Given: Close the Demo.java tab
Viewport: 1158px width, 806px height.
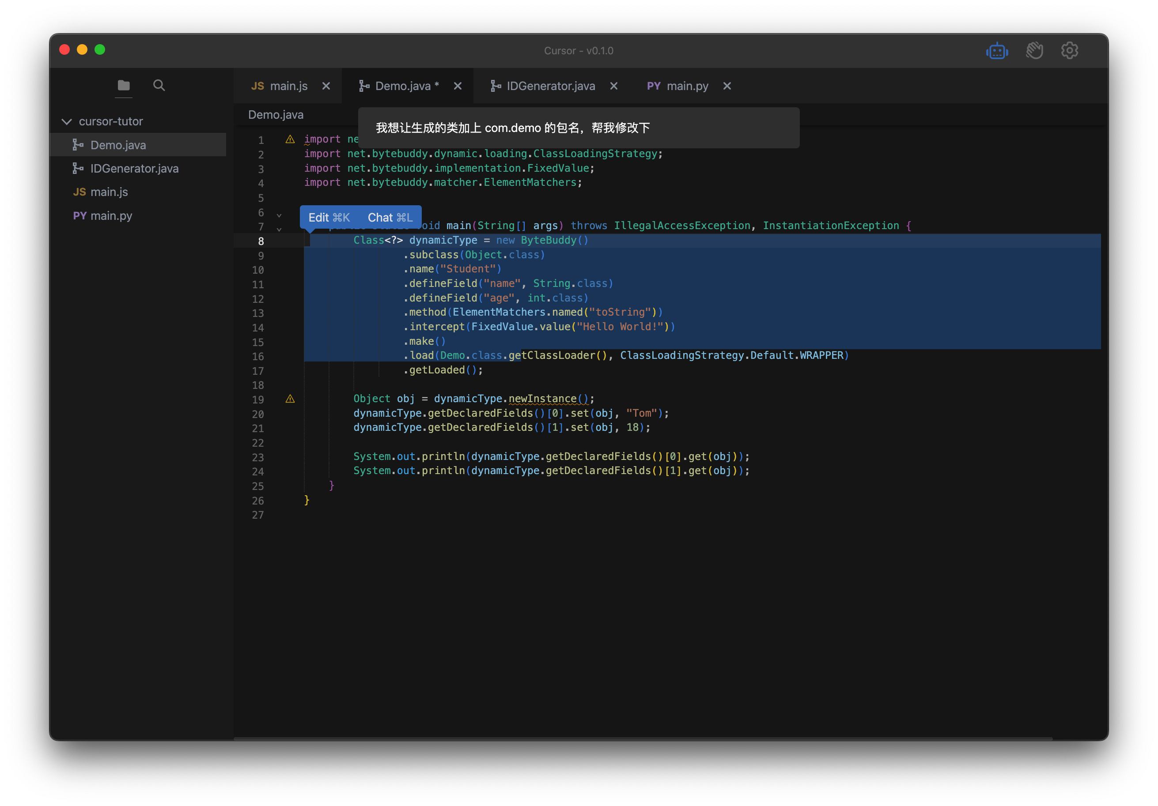Looking at the screenshot, I should (458, 86).
